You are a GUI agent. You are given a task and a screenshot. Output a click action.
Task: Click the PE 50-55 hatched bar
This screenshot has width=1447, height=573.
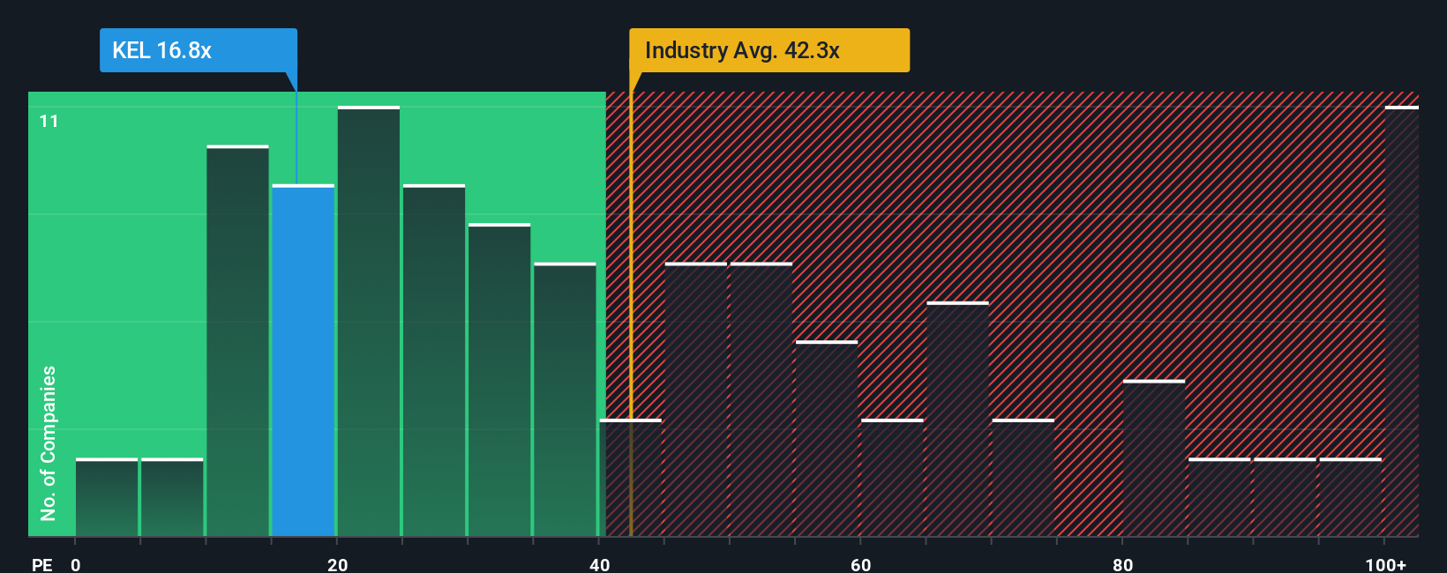tap(761, 400)
